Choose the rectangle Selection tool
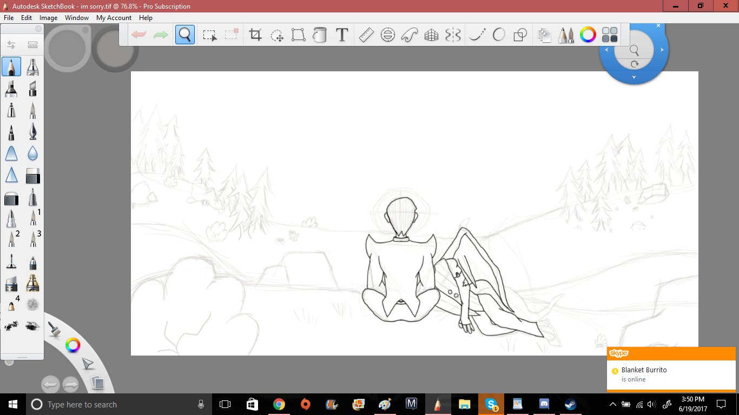Image resolution: width=739 pixels, height=415 pixels. pos(209,35)
